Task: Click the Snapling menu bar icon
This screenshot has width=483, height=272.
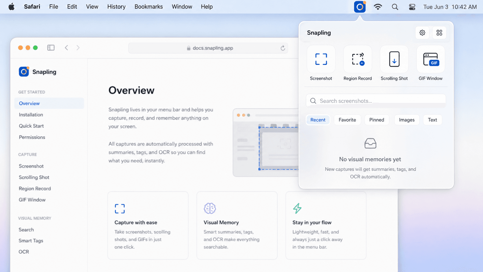Action: [x=360, y=7]
